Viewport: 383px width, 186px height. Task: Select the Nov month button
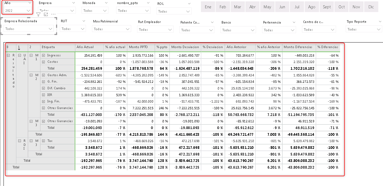pos(356,7)
